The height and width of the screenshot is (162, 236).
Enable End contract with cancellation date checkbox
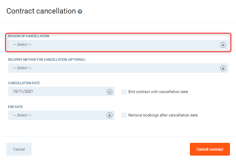point(124,92)
